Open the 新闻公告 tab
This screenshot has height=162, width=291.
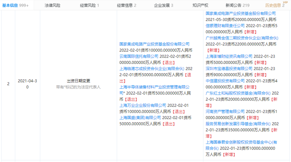coord(238,5)
